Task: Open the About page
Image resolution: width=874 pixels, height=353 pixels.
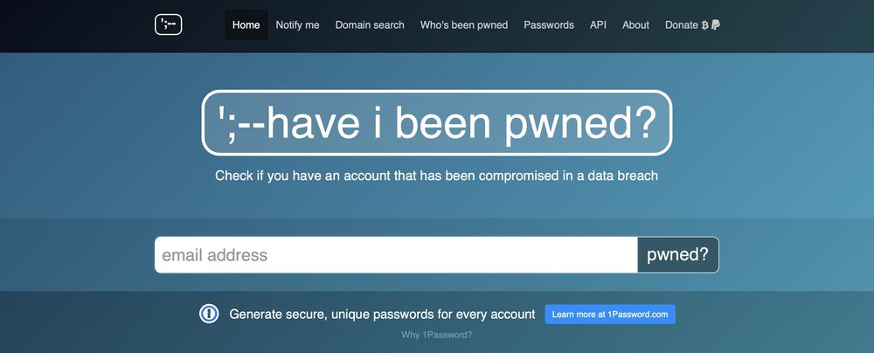Action: click(x=635, y=25)
